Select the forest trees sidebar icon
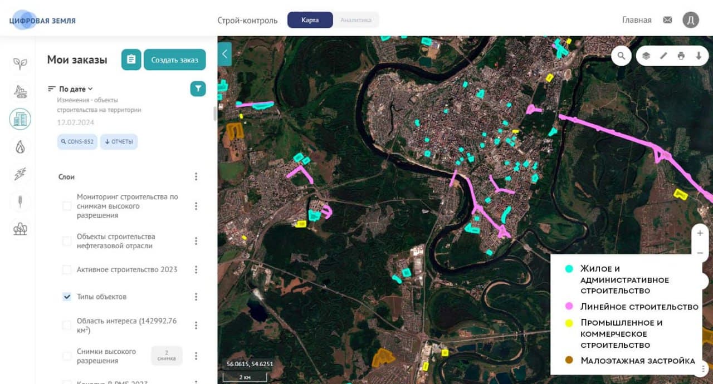 (20, 229)
